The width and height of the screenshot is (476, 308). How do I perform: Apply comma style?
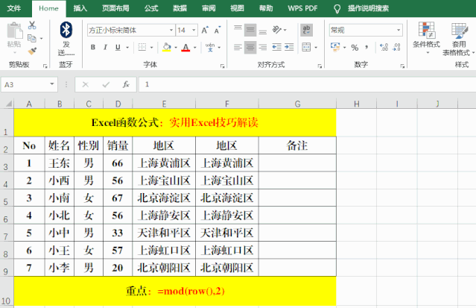(366, 47)
